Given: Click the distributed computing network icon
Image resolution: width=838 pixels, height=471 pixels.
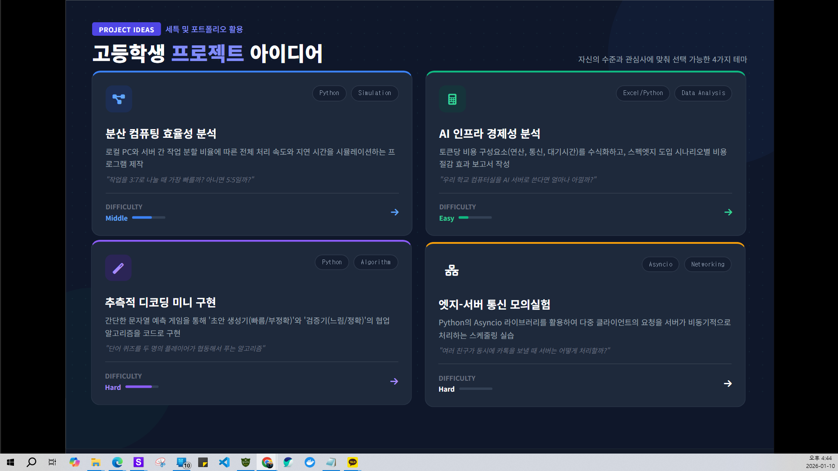Looking at the screenshot, I should tap(119, 99).
